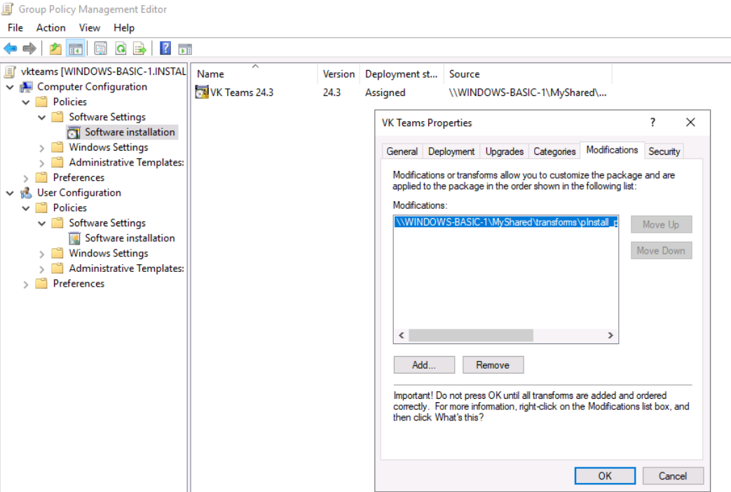The width and height of the screenshot is (731, 492).
Task: Collapse the Computer Configuration tree node
Action: click(x=11, y=87)
